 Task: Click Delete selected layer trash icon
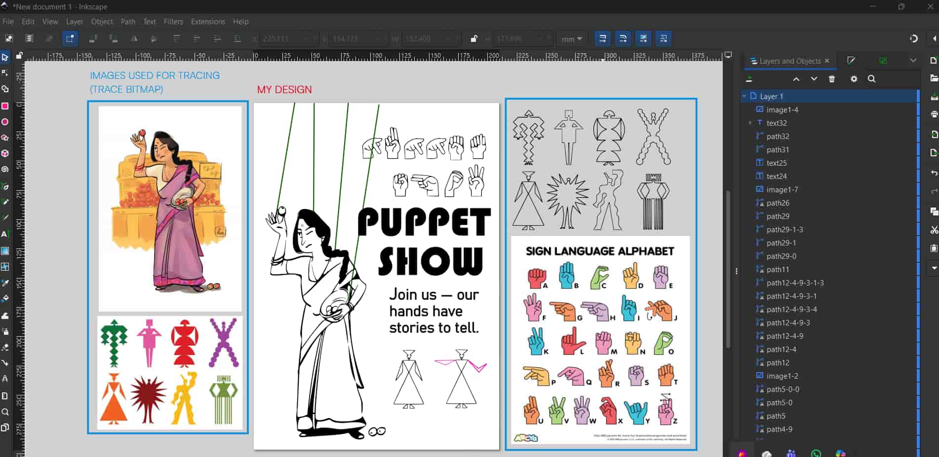pos(832,79)
